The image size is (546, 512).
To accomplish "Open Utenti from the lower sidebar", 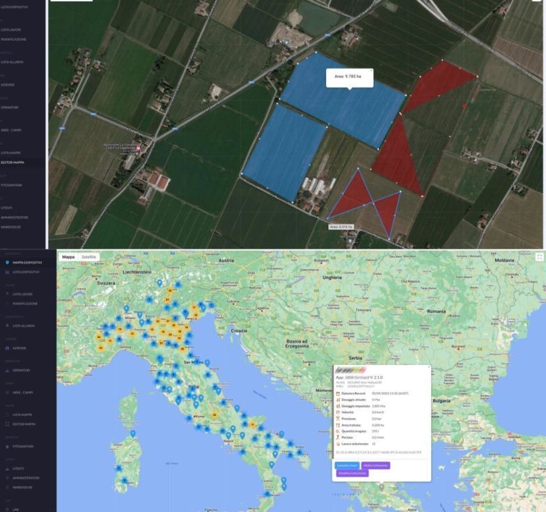I will coord(7,469).
